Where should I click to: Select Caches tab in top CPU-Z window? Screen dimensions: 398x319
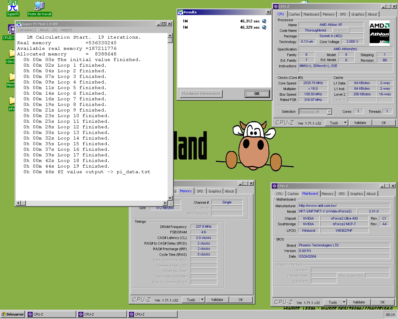click(294, 14)
